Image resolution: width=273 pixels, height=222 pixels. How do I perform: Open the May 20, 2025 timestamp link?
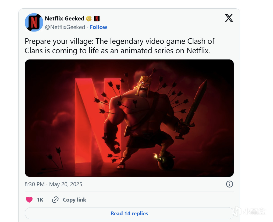click(x=53, y=184)
